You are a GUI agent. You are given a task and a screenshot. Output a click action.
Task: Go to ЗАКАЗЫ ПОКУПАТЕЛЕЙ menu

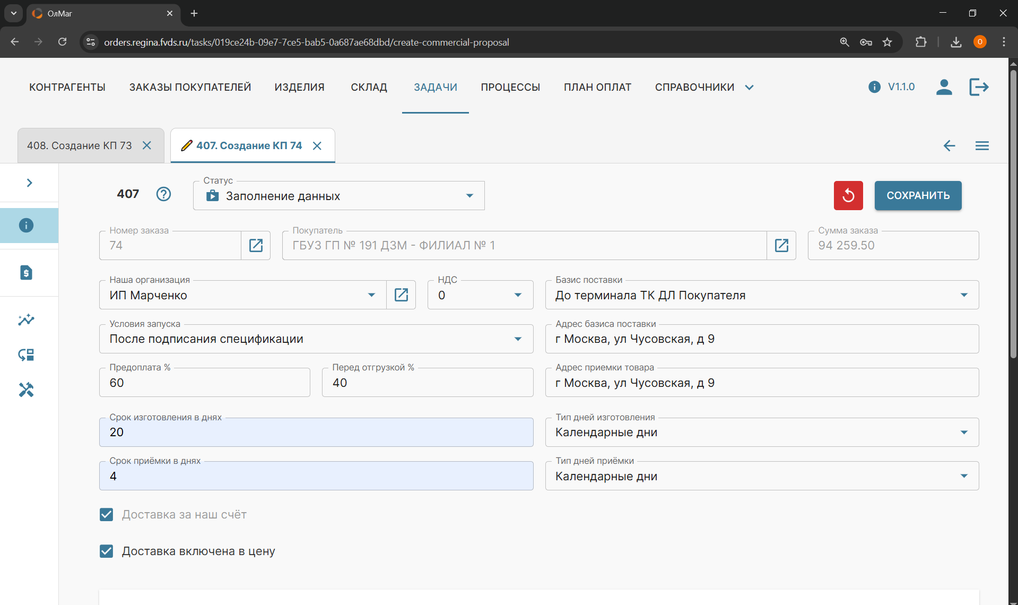[190, 87]
